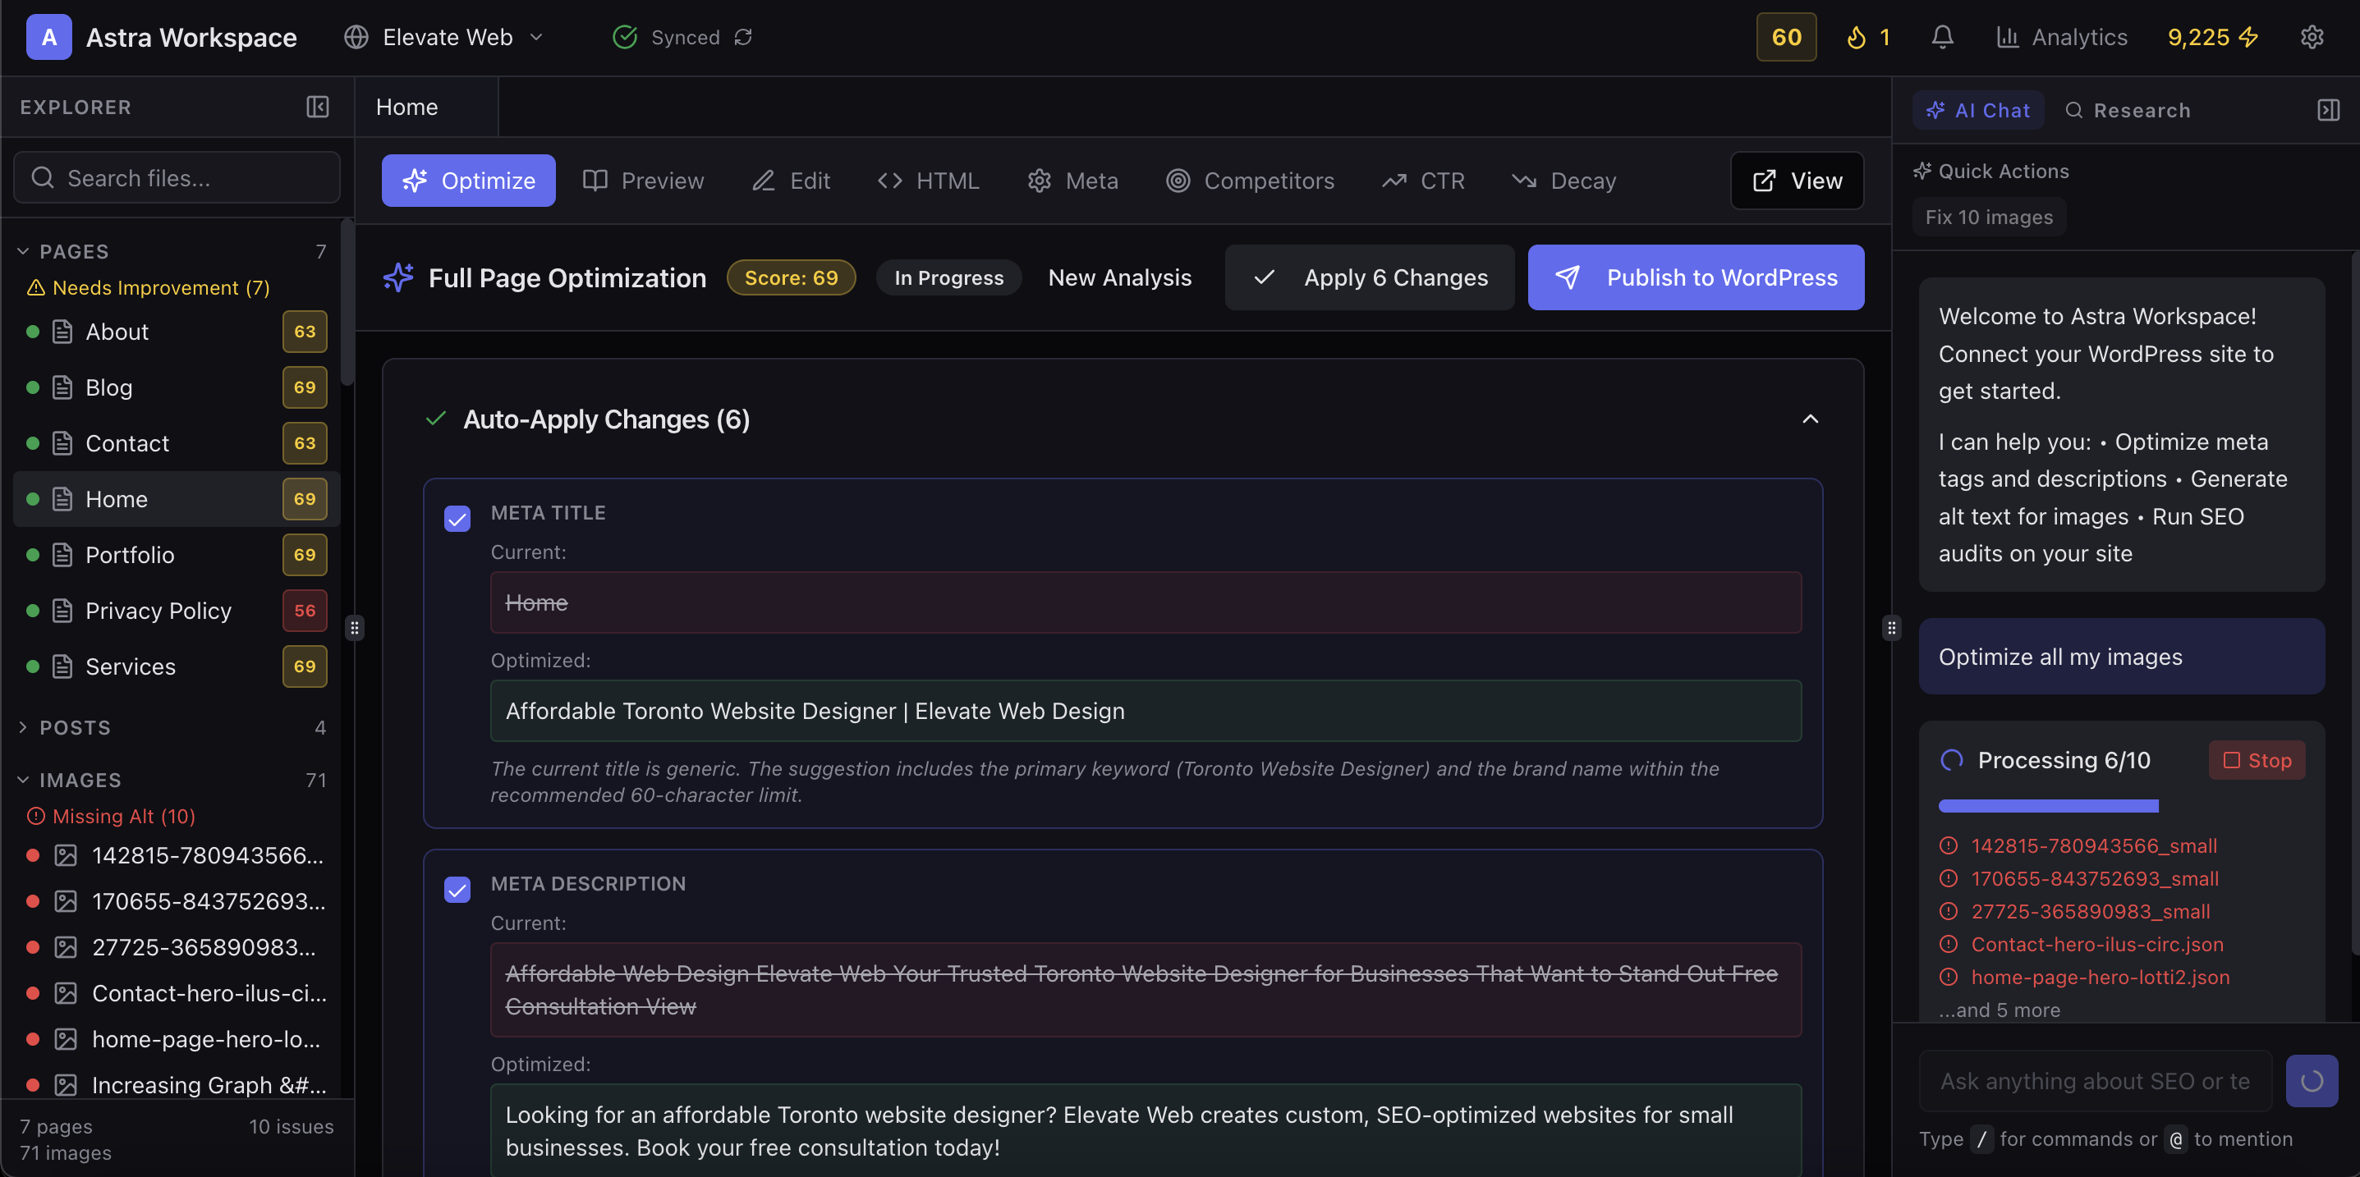The width and height of the screenshot is (2360, 1177).
Task: Switch to the AI Chat tab
Action: coord(1978,110)
